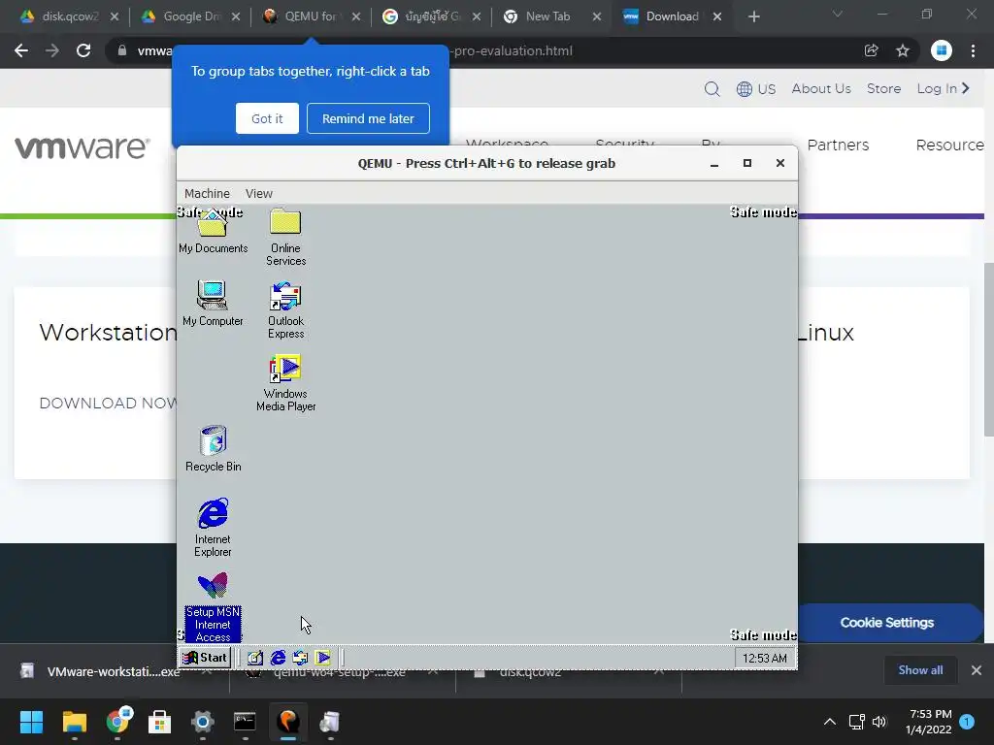Open Outlook Express from quick launch bar
Screen dimensions: 994x745
coord(300,658)
